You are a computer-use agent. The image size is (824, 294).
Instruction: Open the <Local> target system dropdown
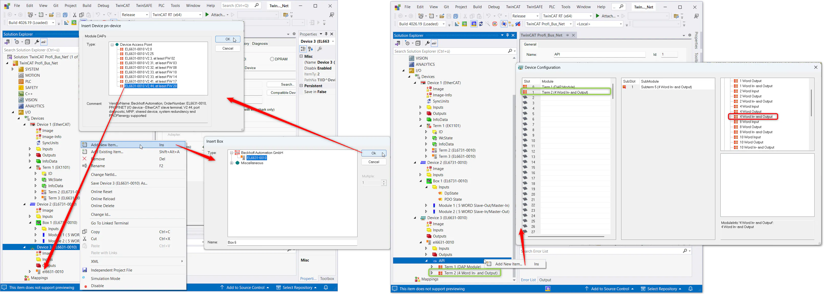(x=621, y=24)
